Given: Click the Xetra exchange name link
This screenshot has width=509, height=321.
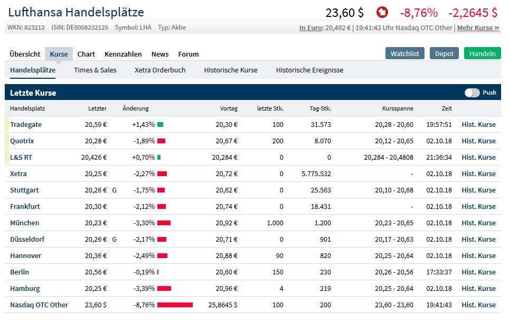Looking at the screenshot, I should [19, 173].
